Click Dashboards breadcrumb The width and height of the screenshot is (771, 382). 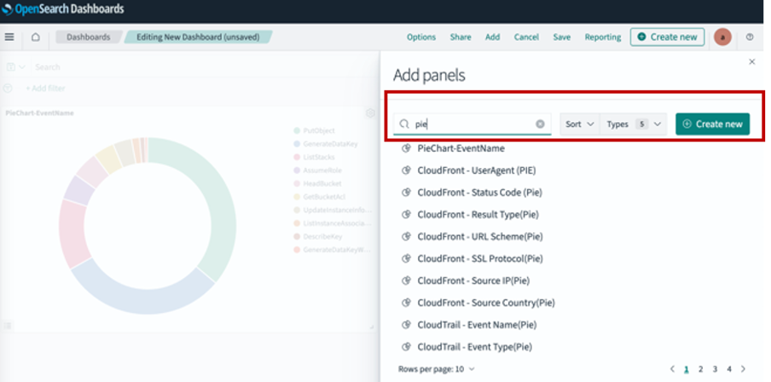89,37
